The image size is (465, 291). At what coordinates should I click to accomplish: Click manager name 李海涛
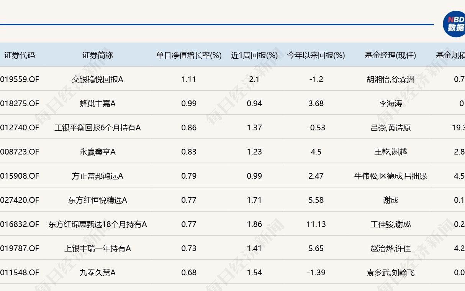390,104
